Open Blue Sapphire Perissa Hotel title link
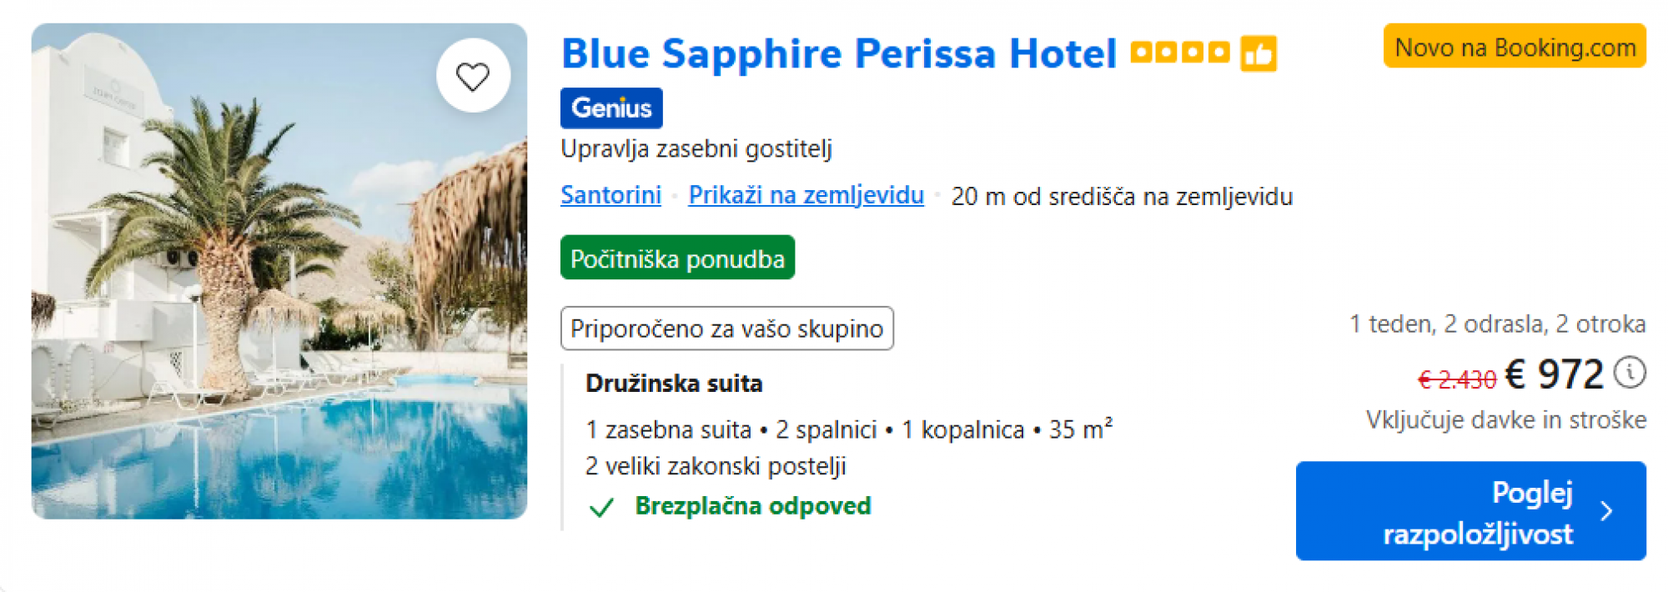 coord(839,53)
